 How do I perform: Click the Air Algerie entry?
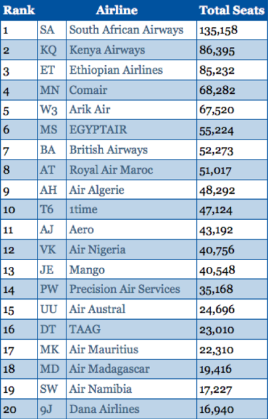[x=96, y=190]
